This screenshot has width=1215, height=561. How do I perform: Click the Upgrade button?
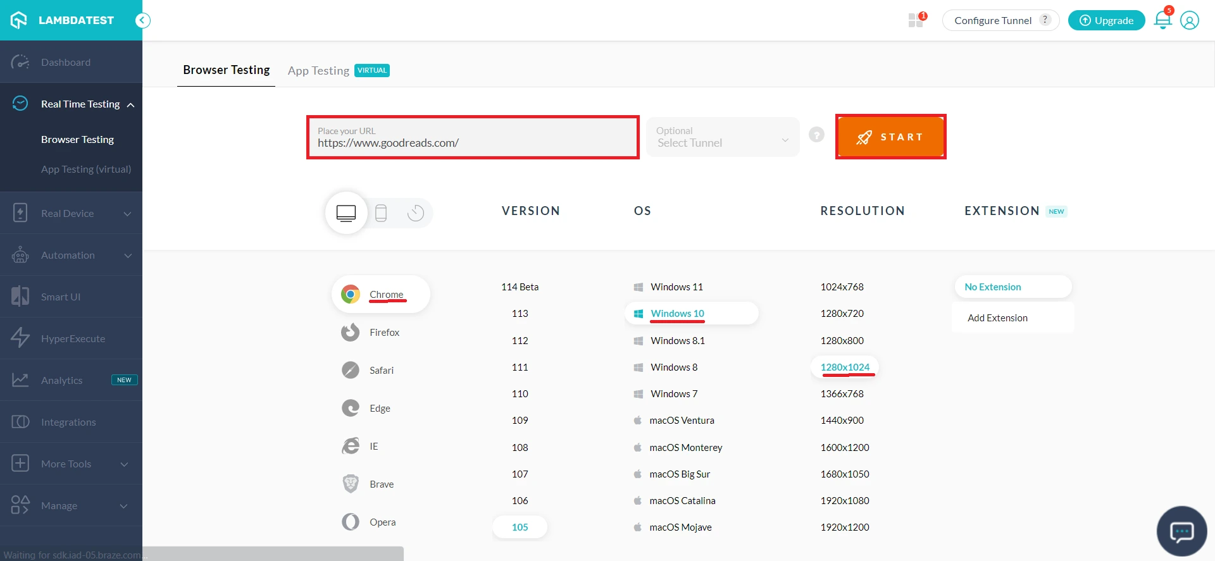(1106, 20)
